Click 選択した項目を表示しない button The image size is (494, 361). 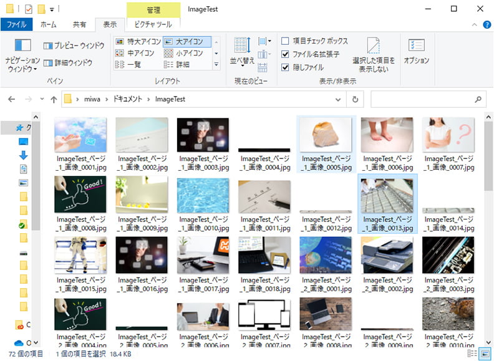[374, 55]
